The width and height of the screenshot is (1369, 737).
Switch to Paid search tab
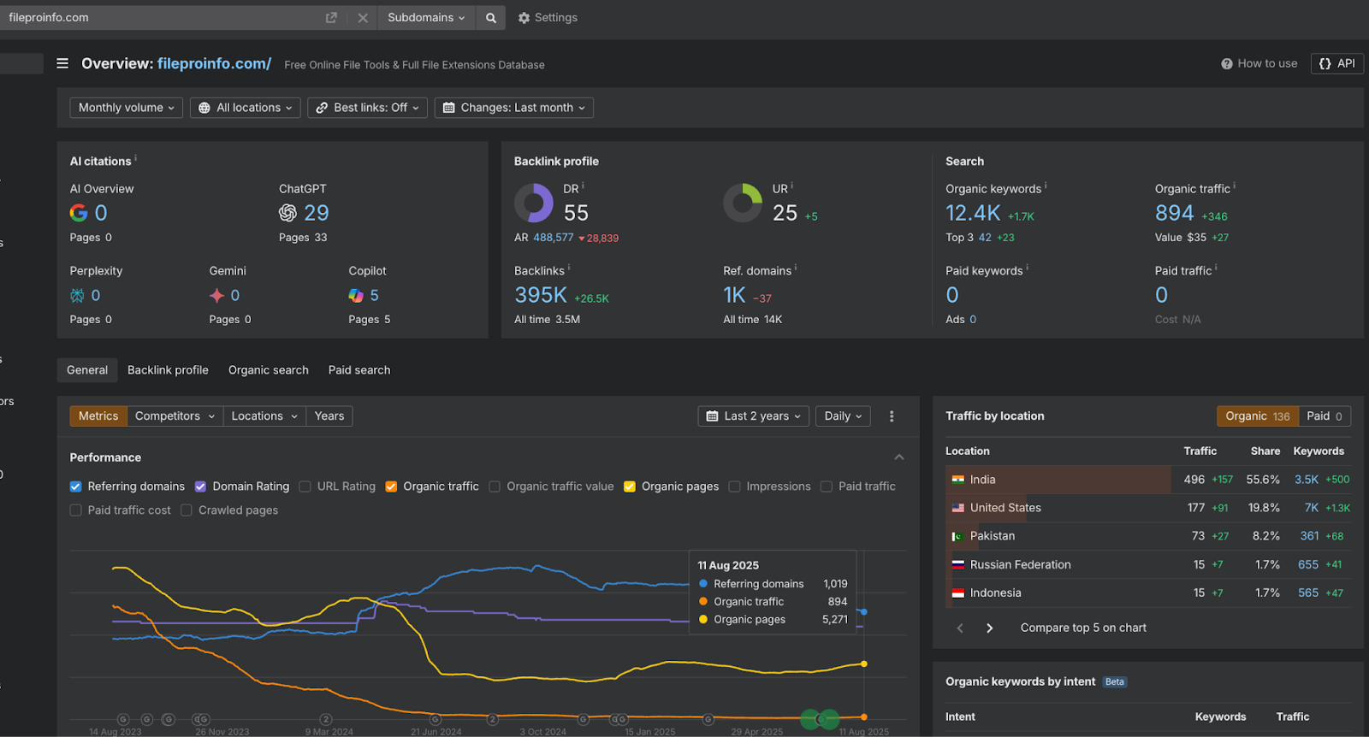(359, 370)
